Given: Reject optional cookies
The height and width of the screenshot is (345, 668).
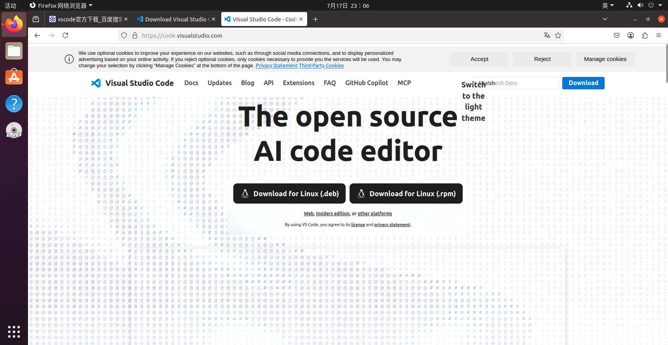Looking at the screenshot, I should click(542, 59).
